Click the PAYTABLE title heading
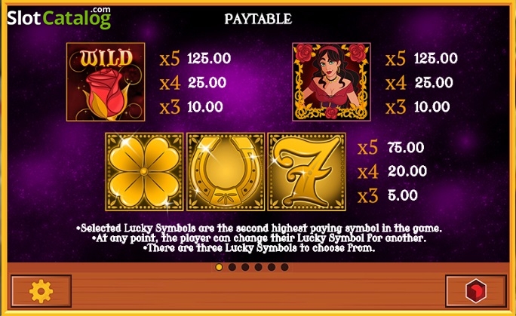The height and width of the screenshot is (316, 516). point(258,19)
